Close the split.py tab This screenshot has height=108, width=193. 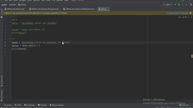(x=108, y=9)
